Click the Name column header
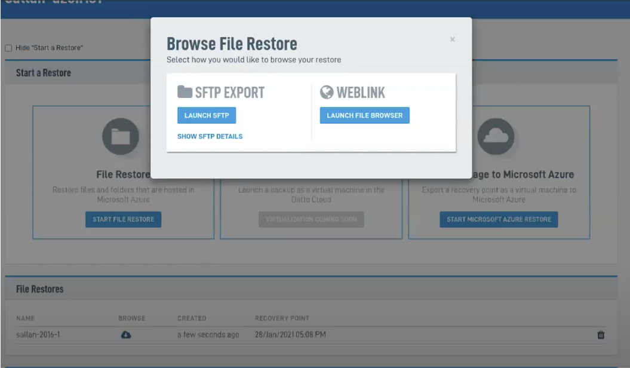 (26, 318)
